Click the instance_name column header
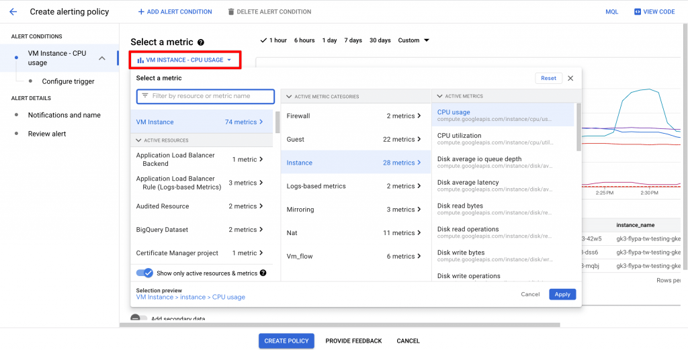688x350 pixels. 636,225
